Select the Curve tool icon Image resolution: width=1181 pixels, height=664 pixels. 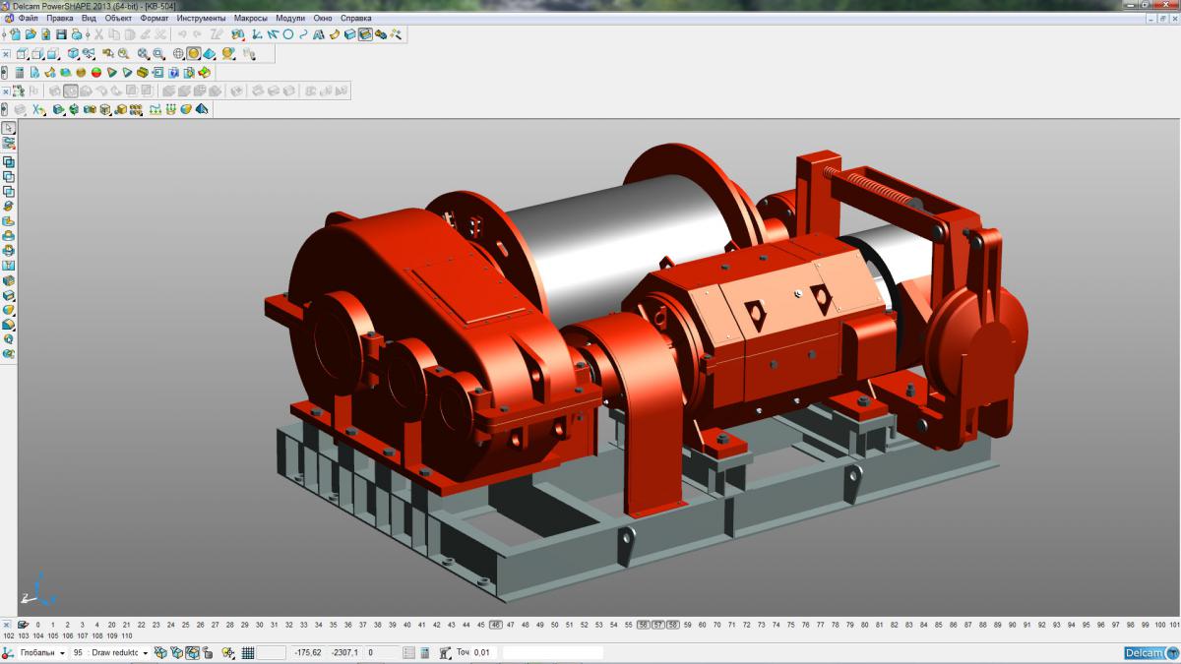click(303, 34)
